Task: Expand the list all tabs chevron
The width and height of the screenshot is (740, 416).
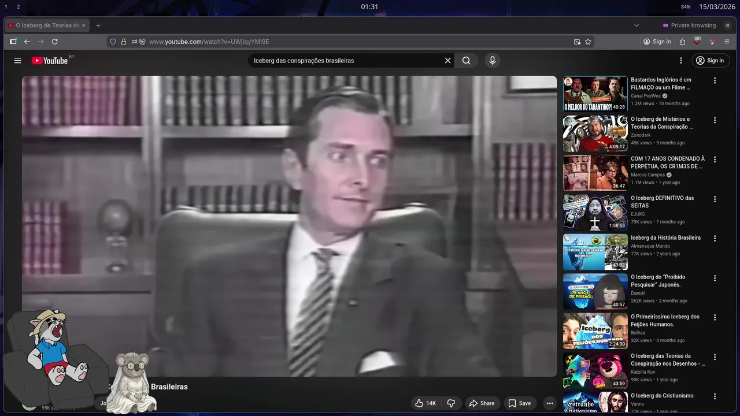Action: point(637,25)
